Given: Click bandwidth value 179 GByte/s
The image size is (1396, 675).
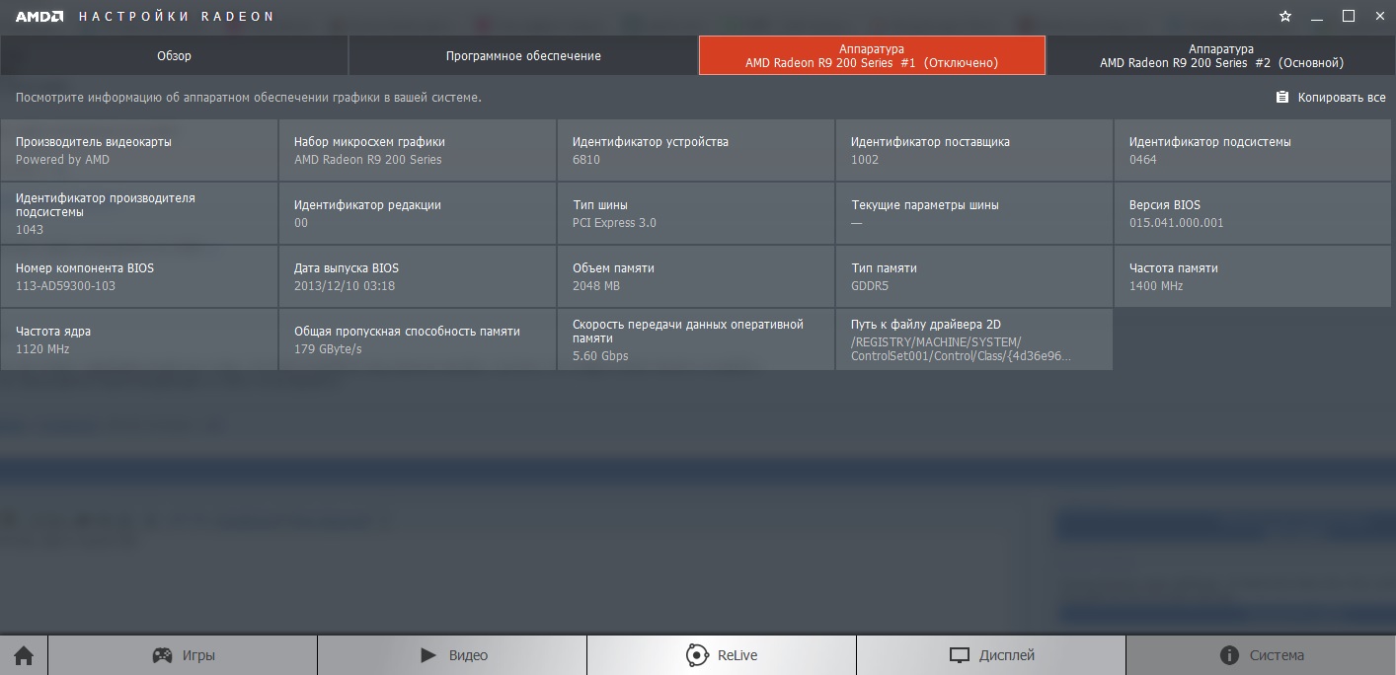Looking at the screenshot, I should [328, 349].
